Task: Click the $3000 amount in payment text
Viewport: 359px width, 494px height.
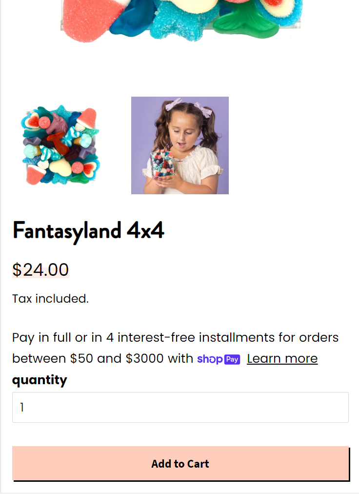Action: [x=144, y=358]
